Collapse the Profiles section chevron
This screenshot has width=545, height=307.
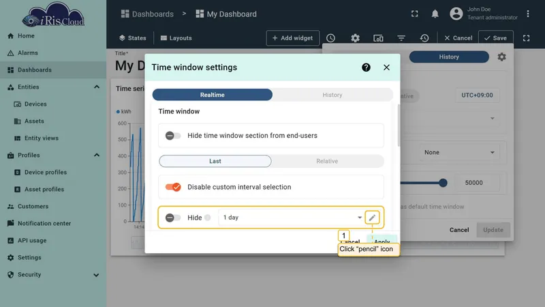pyautogui.click(x=97, y=156)
